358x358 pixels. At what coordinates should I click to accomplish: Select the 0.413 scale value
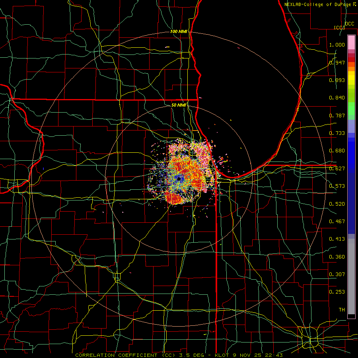click(x=337, y=239)
